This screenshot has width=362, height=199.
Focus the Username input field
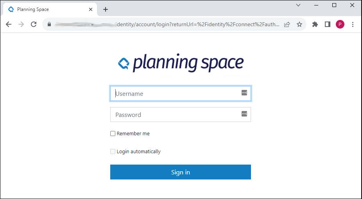coord(176,94)
